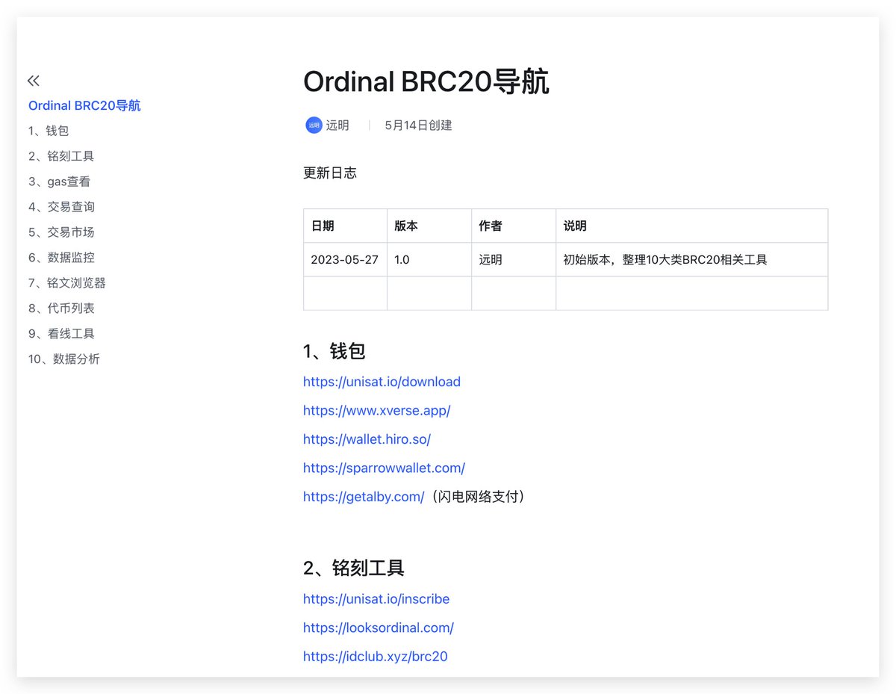This screenshot has height=694, width=896.
Task: Click the 远明 author avatar icon
Action: (x=314, y=126)
